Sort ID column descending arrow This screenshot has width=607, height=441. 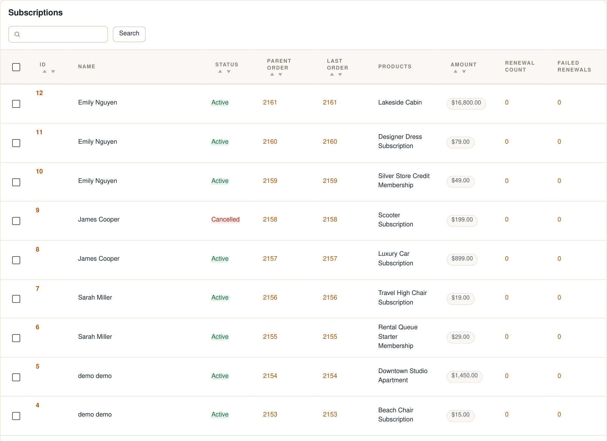tap(53, 72)
